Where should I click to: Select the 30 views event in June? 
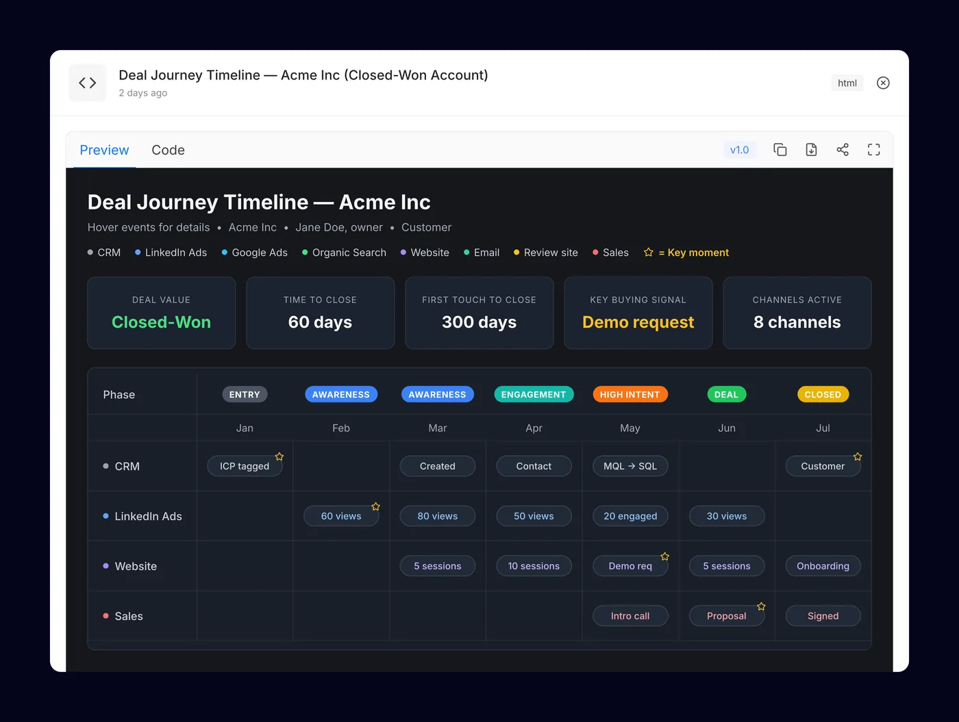(x=727, y=516)
